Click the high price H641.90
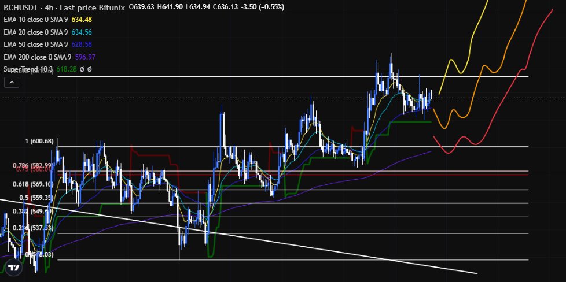Screen dimensions: 566x282 pos(170,7)
